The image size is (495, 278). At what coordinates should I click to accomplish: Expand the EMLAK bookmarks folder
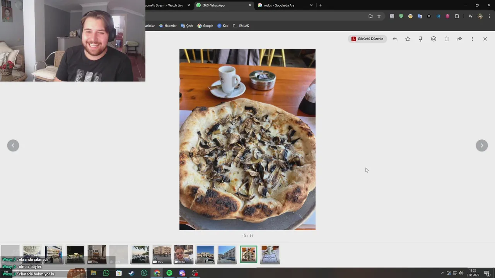241,26
